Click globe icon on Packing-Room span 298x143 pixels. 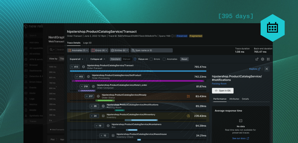pyautogui.click(x=103, y=106)
